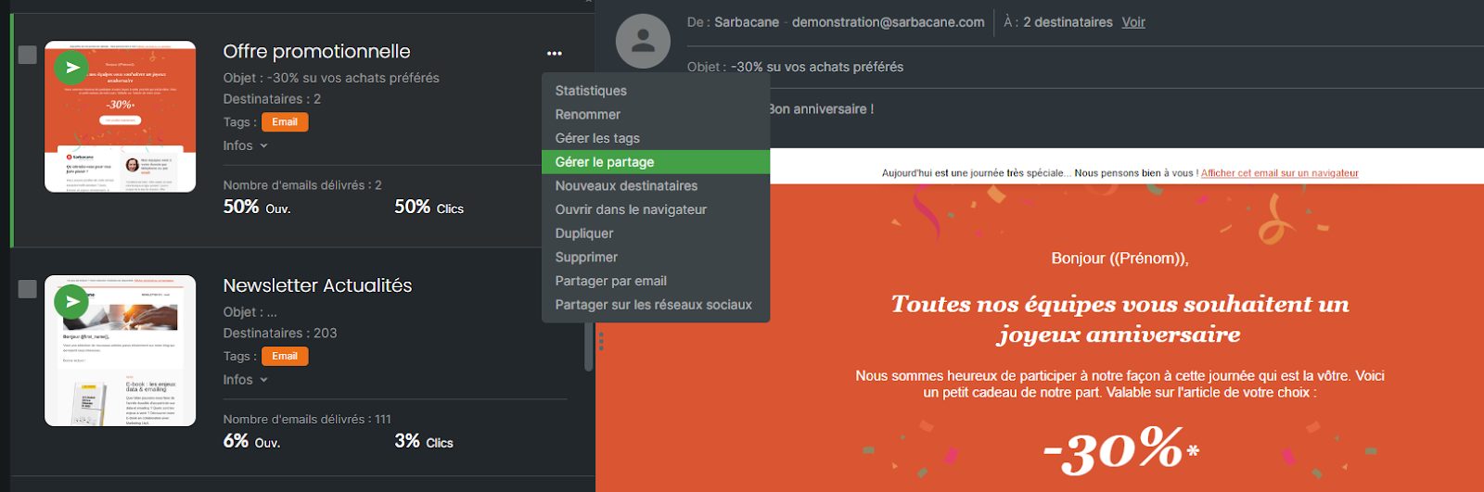Click green sent icon on Offre promotionnelle thumbnail
This screenshot has width=1484, height=492.
[x=71, y=68]
